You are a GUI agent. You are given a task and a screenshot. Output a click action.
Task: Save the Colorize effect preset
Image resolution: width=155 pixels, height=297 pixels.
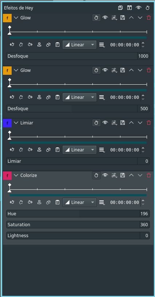point(123,175)
